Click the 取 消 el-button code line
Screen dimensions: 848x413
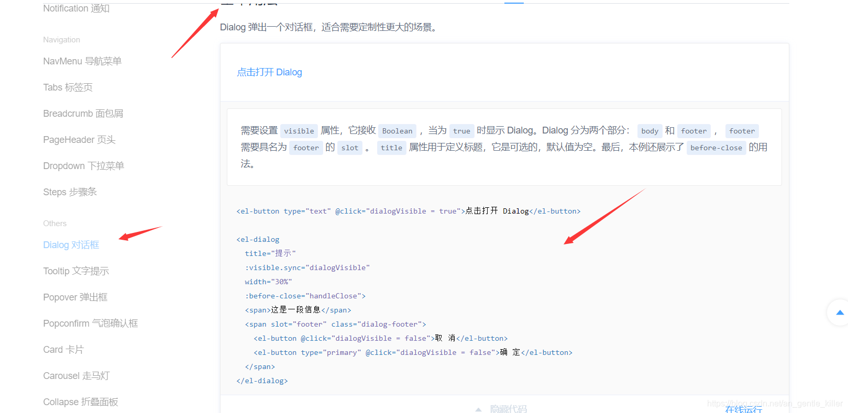pos(381,338)
